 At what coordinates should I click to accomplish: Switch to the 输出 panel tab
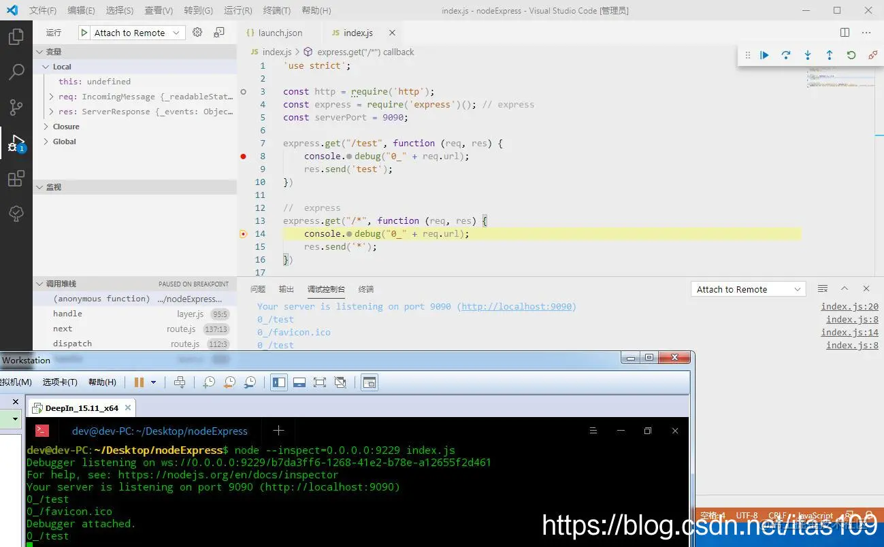coord(287,289)
